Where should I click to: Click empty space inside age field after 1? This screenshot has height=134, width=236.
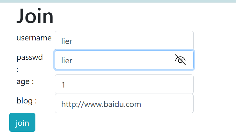point(128,84)
